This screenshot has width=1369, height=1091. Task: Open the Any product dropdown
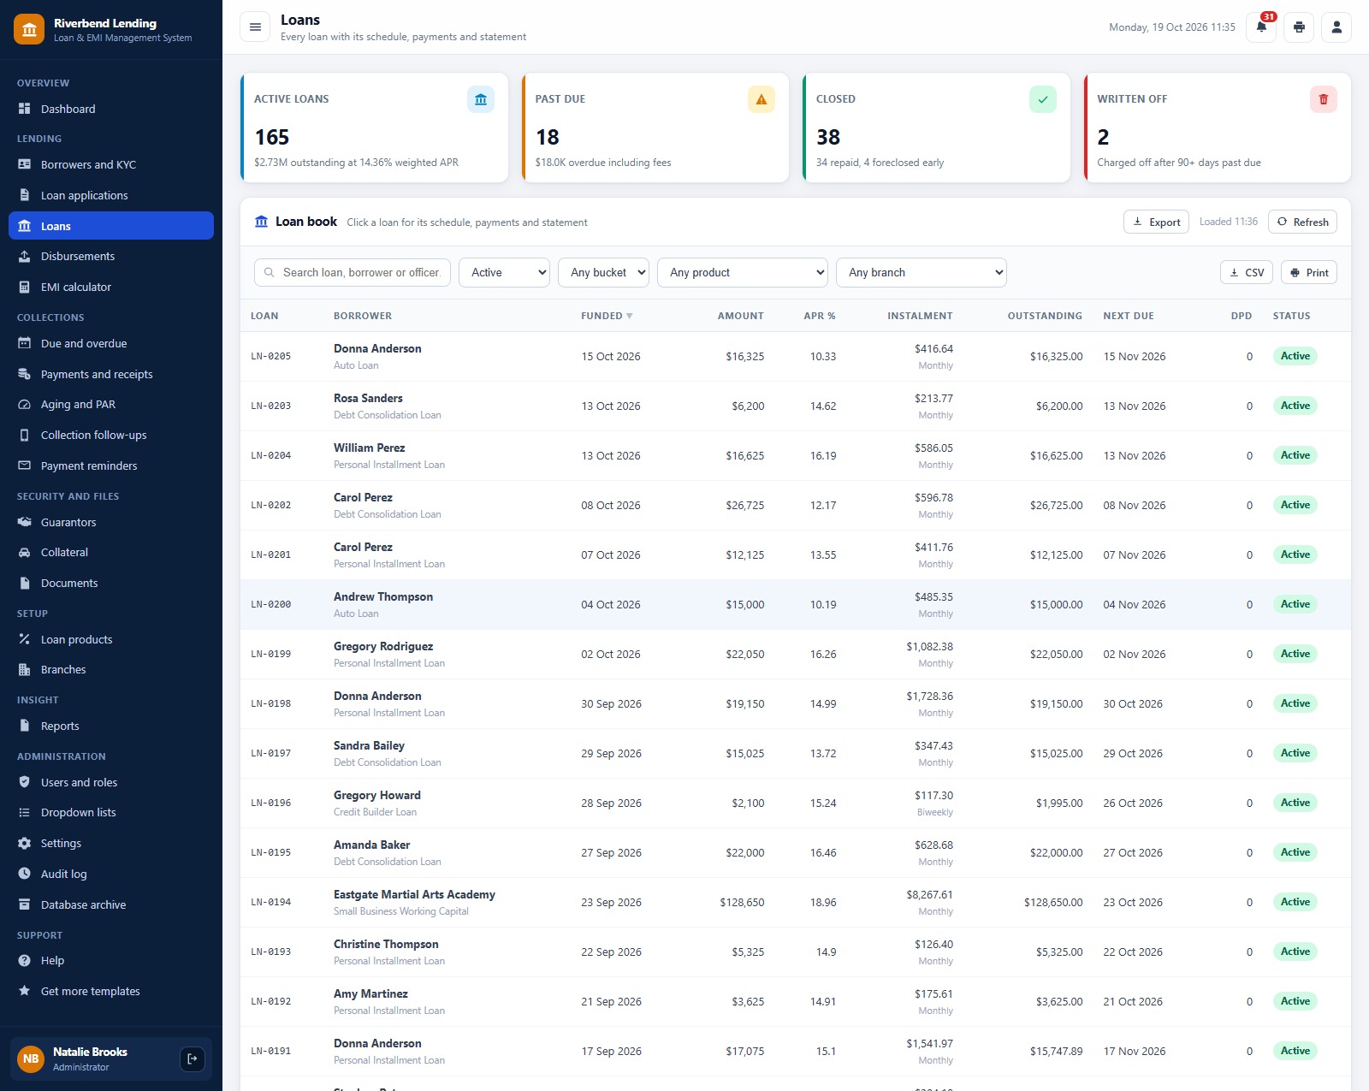[743, 272]
